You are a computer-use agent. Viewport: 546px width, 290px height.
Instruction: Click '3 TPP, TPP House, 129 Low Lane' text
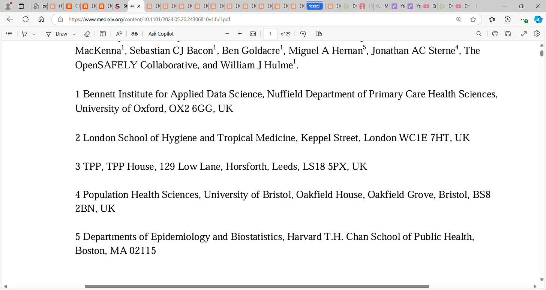(149, 166)
